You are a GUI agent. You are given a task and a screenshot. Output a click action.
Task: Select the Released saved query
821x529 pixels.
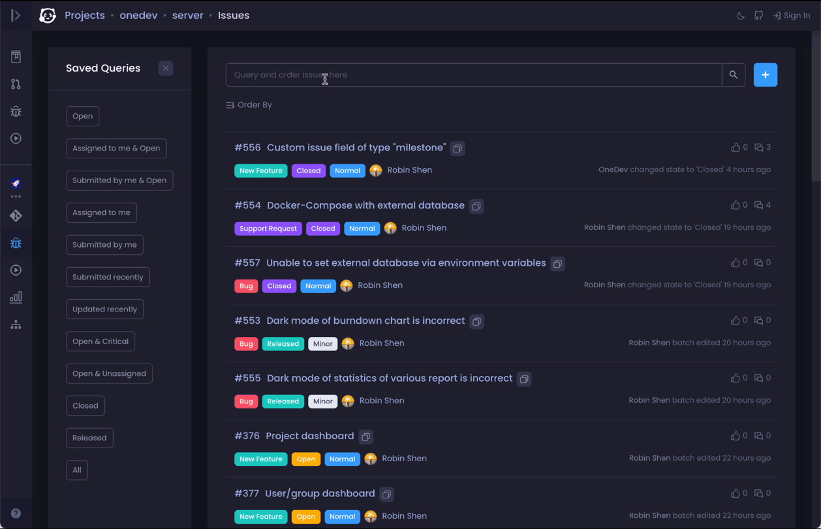click(89, 438)
